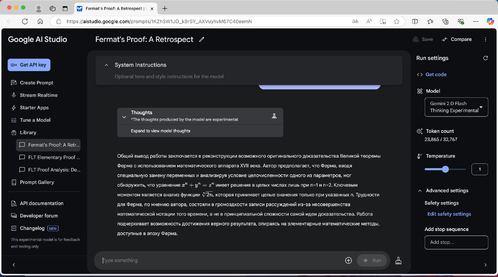The image size is (498, 277).
Task: Click the Token count value 23,865 / 32,767
Action: pos(441,139)
